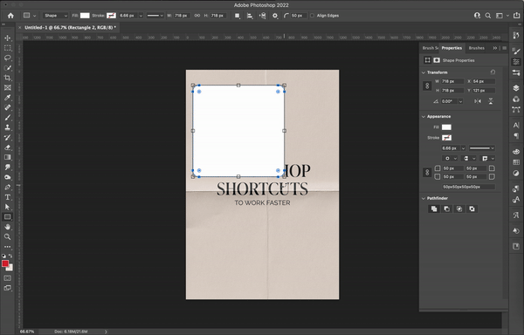Open stroke alignment dropdown in Properties

coord(450,158)
